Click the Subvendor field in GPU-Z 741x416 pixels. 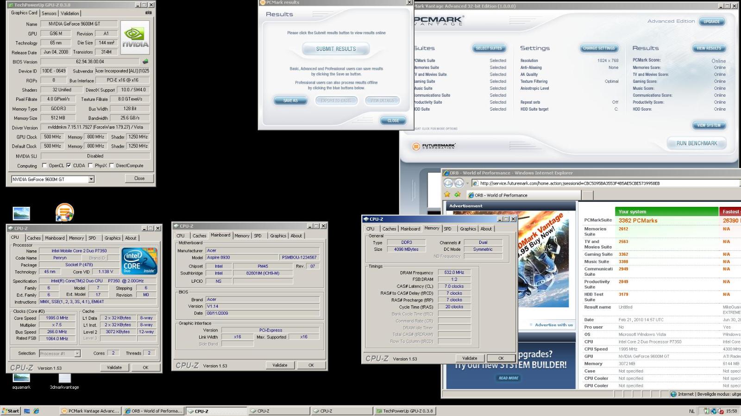(122, 71)
